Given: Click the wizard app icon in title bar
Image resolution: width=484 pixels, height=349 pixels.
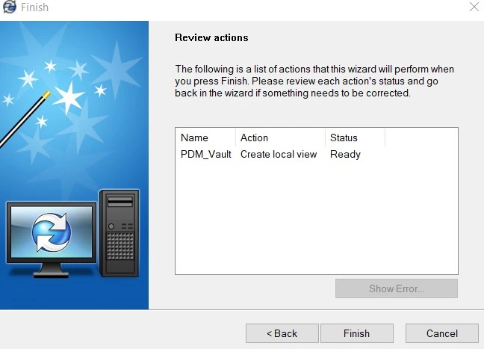Looking at the screenshot, I should (x=9, y=7).
